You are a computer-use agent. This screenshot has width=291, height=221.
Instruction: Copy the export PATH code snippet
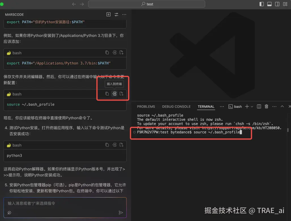(x=107, y=52)
